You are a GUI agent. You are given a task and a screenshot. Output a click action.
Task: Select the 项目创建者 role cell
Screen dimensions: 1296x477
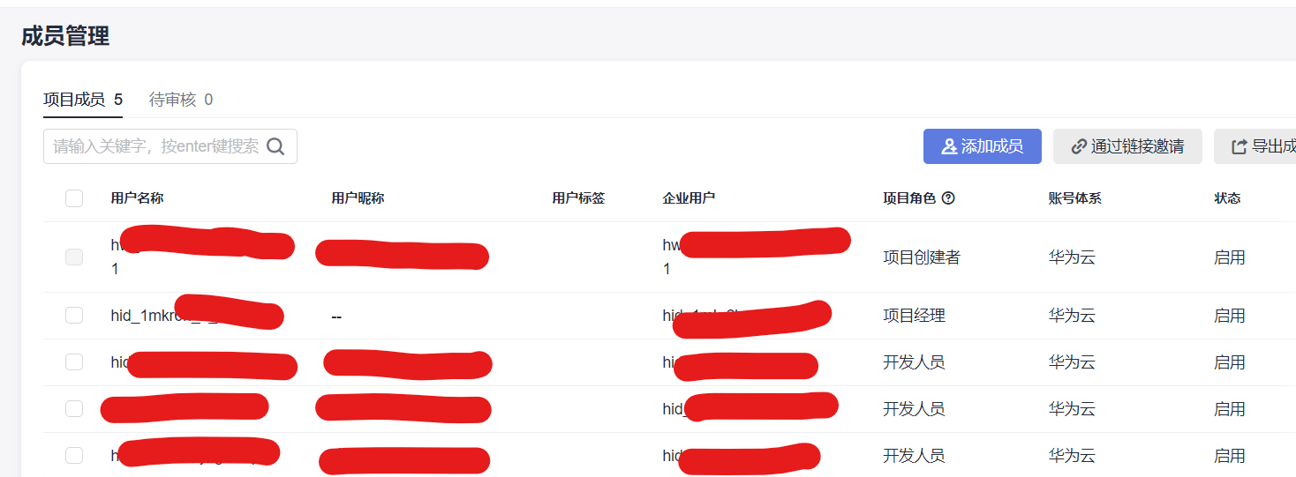pos(922,257)
